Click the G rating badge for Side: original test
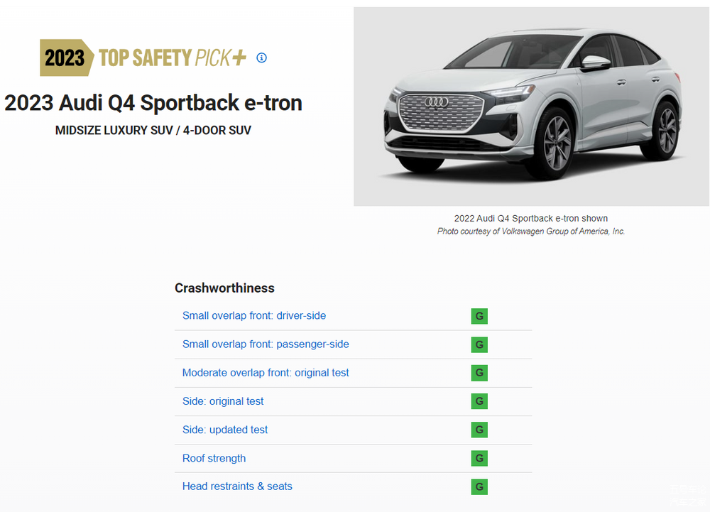710x512 pixels. pos(479,401)
